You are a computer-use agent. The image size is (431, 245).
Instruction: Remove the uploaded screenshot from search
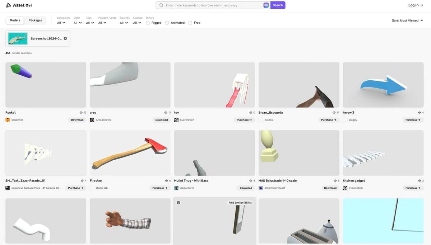coord(65,38)
